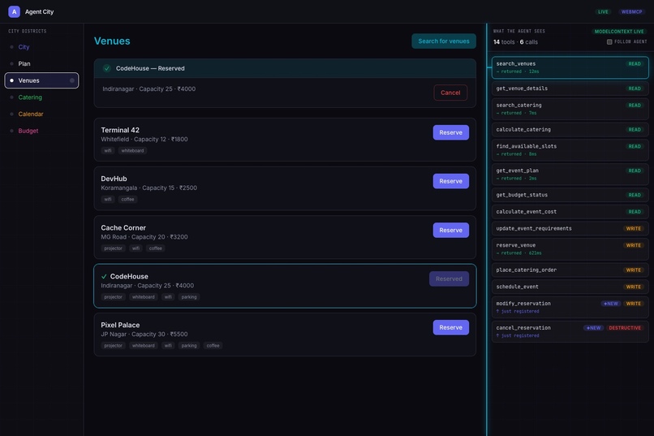Select the Venues district
The image size is (654, 436).
[41, 80]
